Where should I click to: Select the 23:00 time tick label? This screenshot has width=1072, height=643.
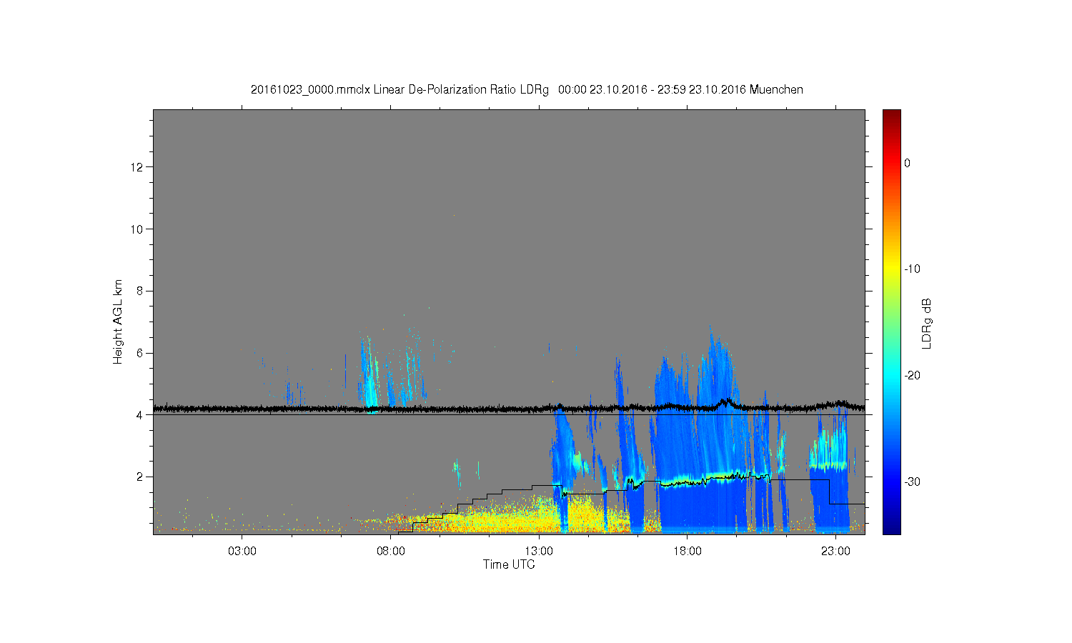click(x=836, y=552)
